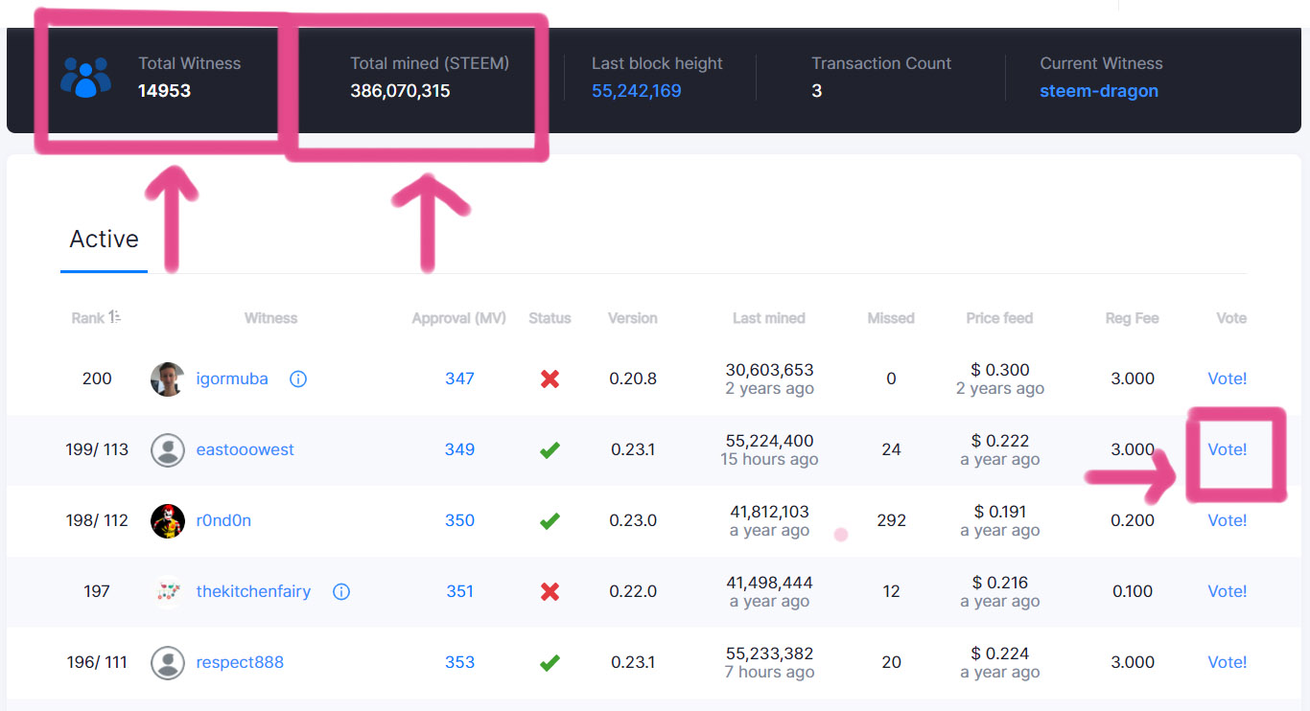Open approval value 350
This screenshot has height=711, width=1310.
click(x=459, y=521)
